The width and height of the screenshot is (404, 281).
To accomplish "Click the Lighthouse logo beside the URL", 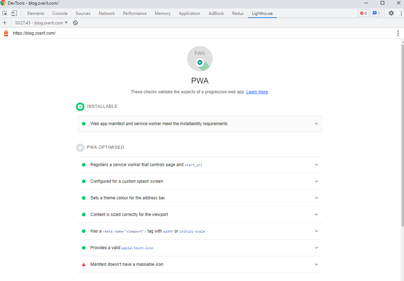I will 6,33.
